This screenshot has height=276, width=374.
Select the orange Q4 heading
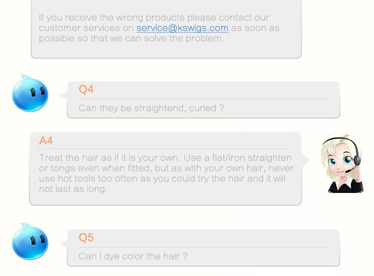coord(86,89)
